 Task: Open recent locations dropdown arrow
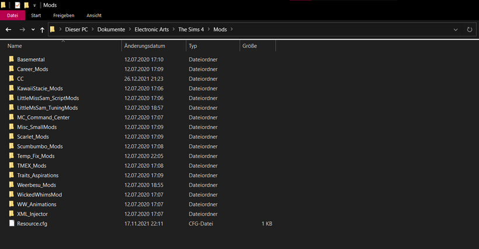pos(33,30)
